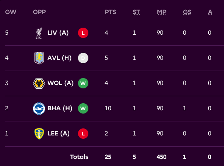
Task: Click the MP column header abbreviation
Action: (x=161, y=12)
